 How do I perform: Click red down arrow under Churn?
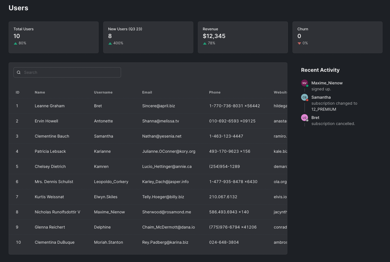coord(299,43)
